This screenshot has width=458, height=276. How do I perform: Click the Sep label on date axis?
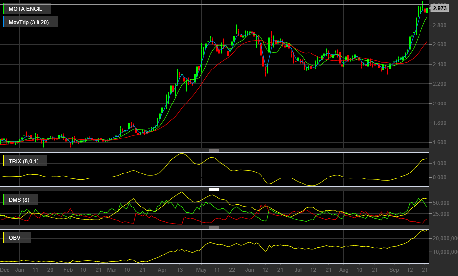(x=395, y=270)
